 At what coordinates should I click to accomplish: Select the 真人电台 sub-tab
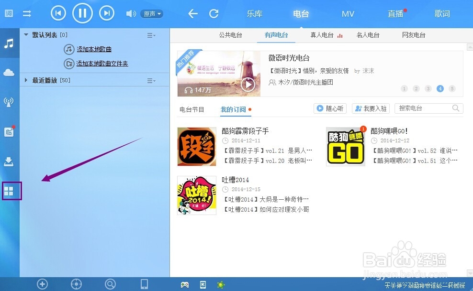click(x=322, y=35)
